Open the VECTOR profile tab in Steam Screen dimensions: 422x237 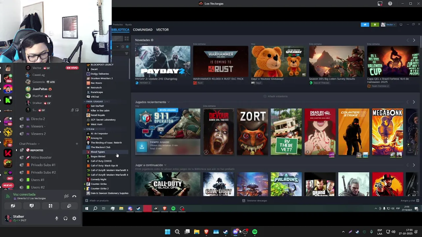click(x=162, y=30)
